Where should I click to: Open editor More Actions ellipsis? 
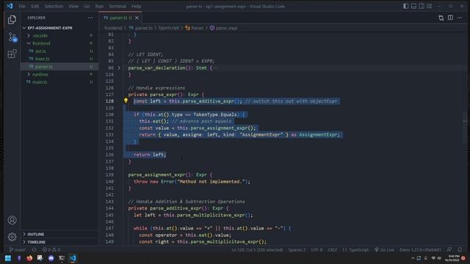pos(460,18)
